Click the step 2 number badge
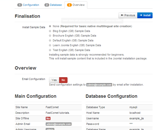This screenshot has width=165, height=130. tap(47, 5)
